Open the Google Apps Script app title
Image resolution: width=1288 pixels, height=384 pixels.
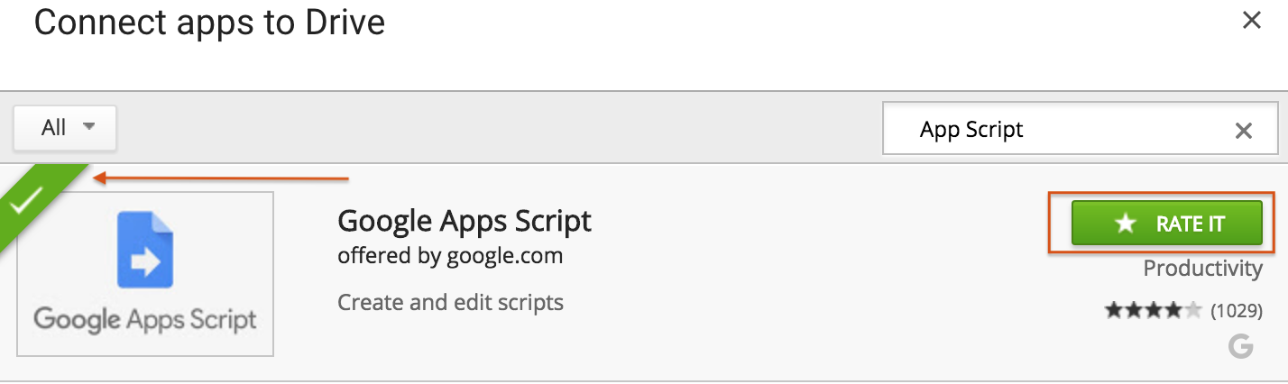pyautogui.click(x=465, y=221)
